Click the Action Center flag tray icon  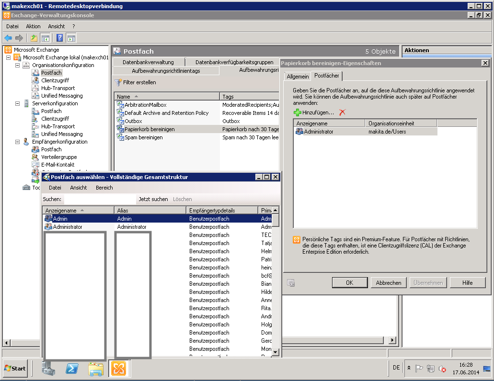419,369
